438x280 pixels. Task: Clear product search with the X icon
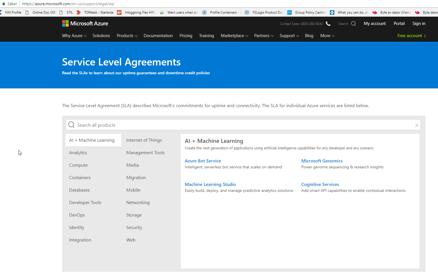pos(417,125)
